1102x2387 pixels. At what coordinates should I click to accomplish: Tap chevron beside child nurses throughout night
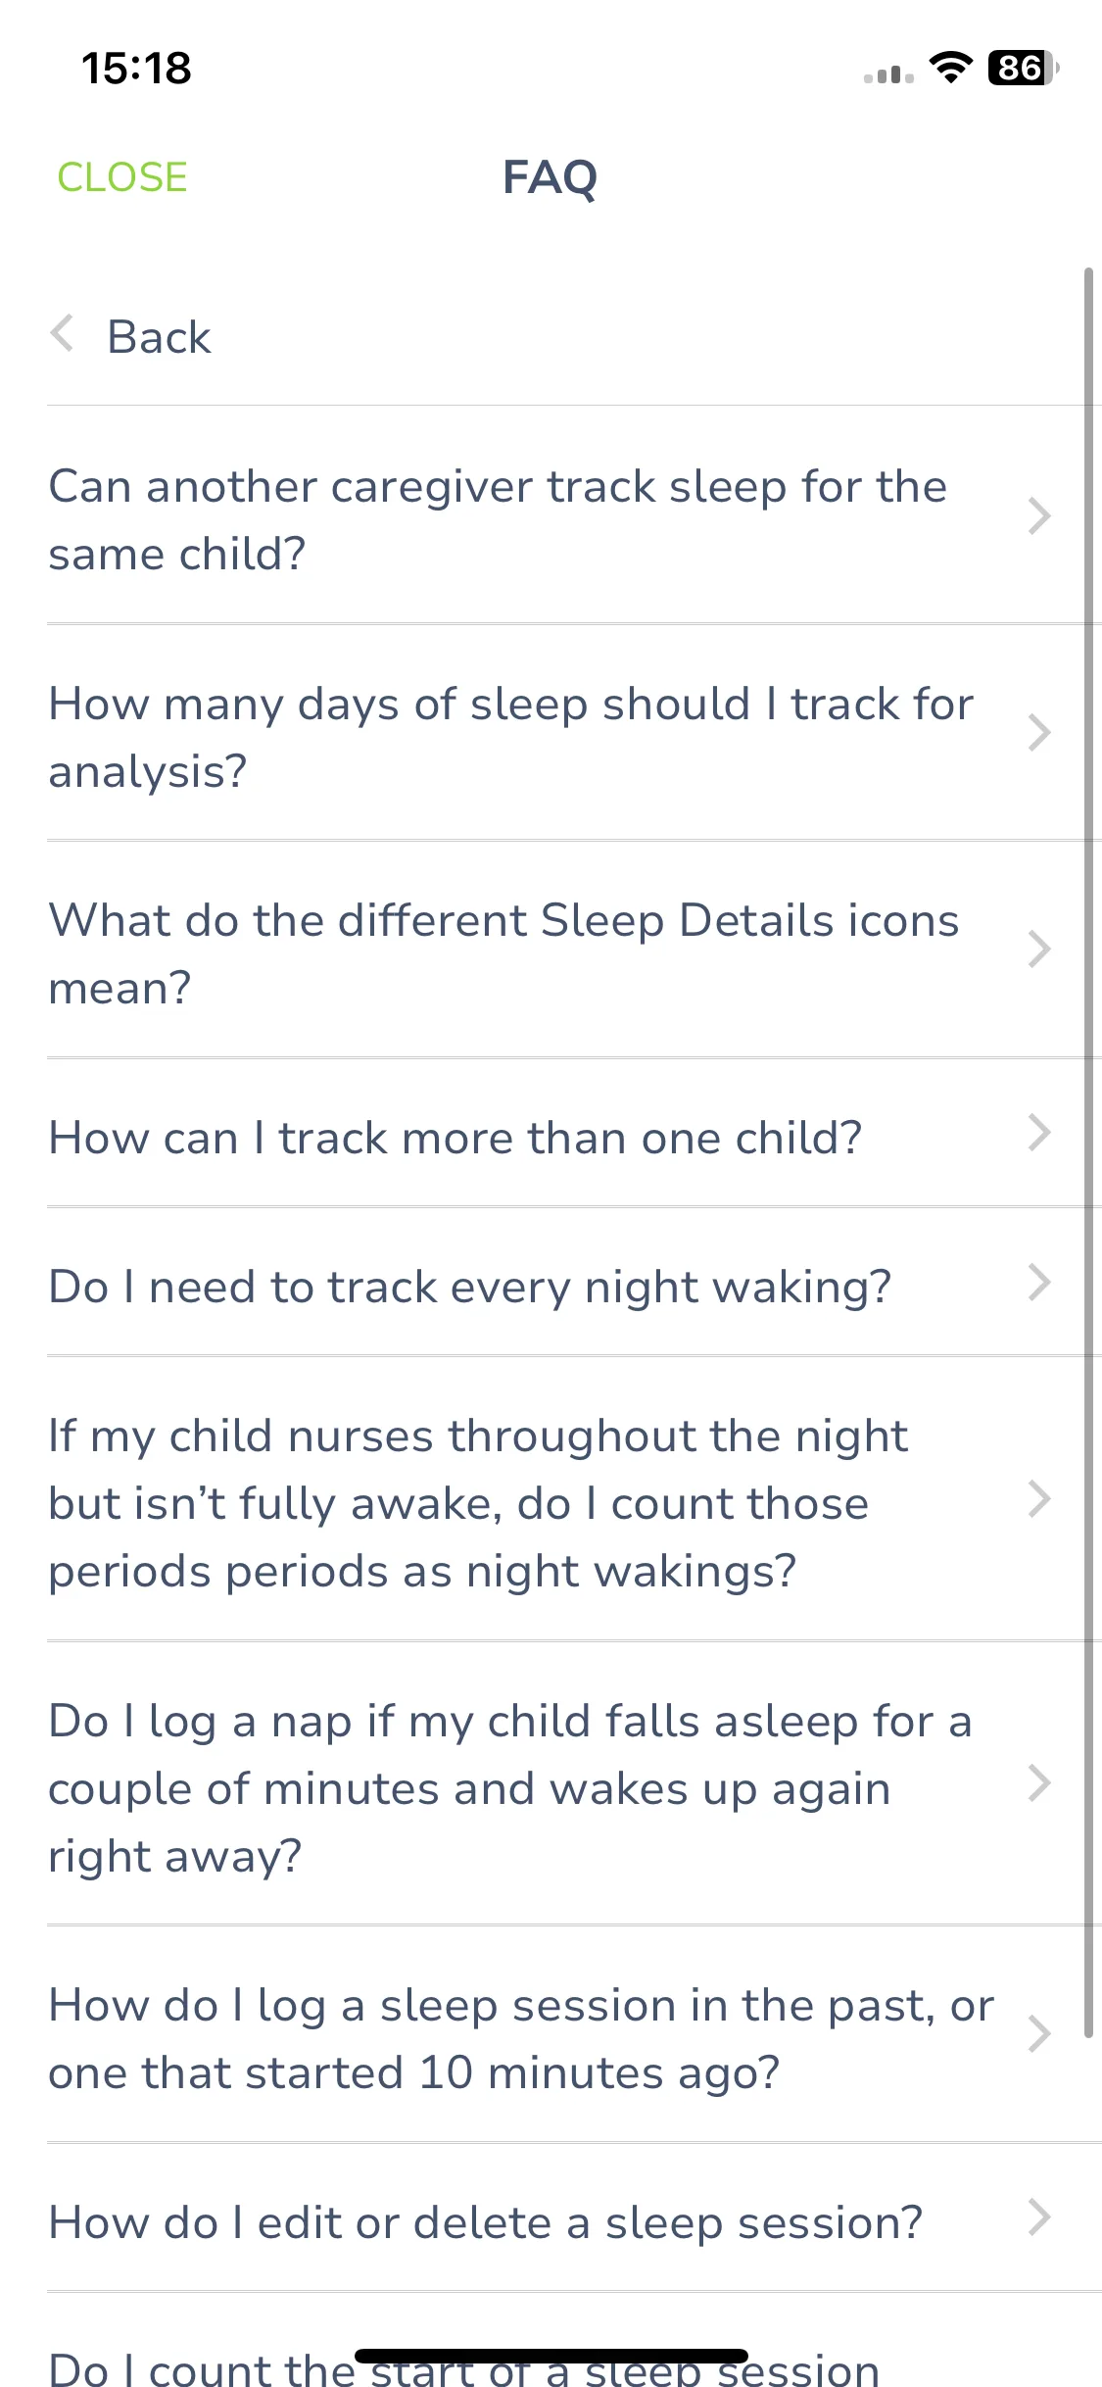pyautogui.click(x=1039, y=1498)
